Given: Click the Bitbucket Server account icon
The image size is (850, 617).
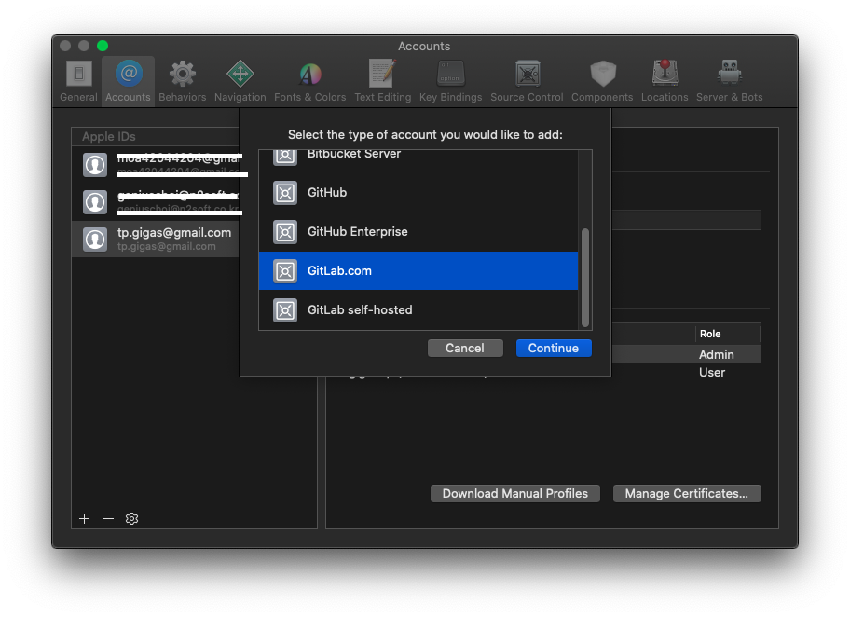Looking at the screenshot, I should click(285, 157).
